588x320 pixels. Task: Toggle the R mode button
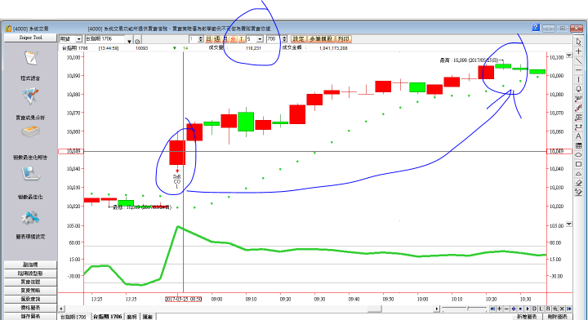548,309
